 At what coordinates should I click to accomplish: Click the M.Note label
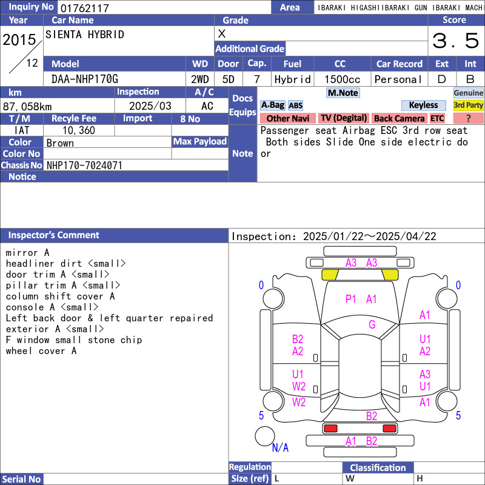pyautogui.click(x=343, y=93)
